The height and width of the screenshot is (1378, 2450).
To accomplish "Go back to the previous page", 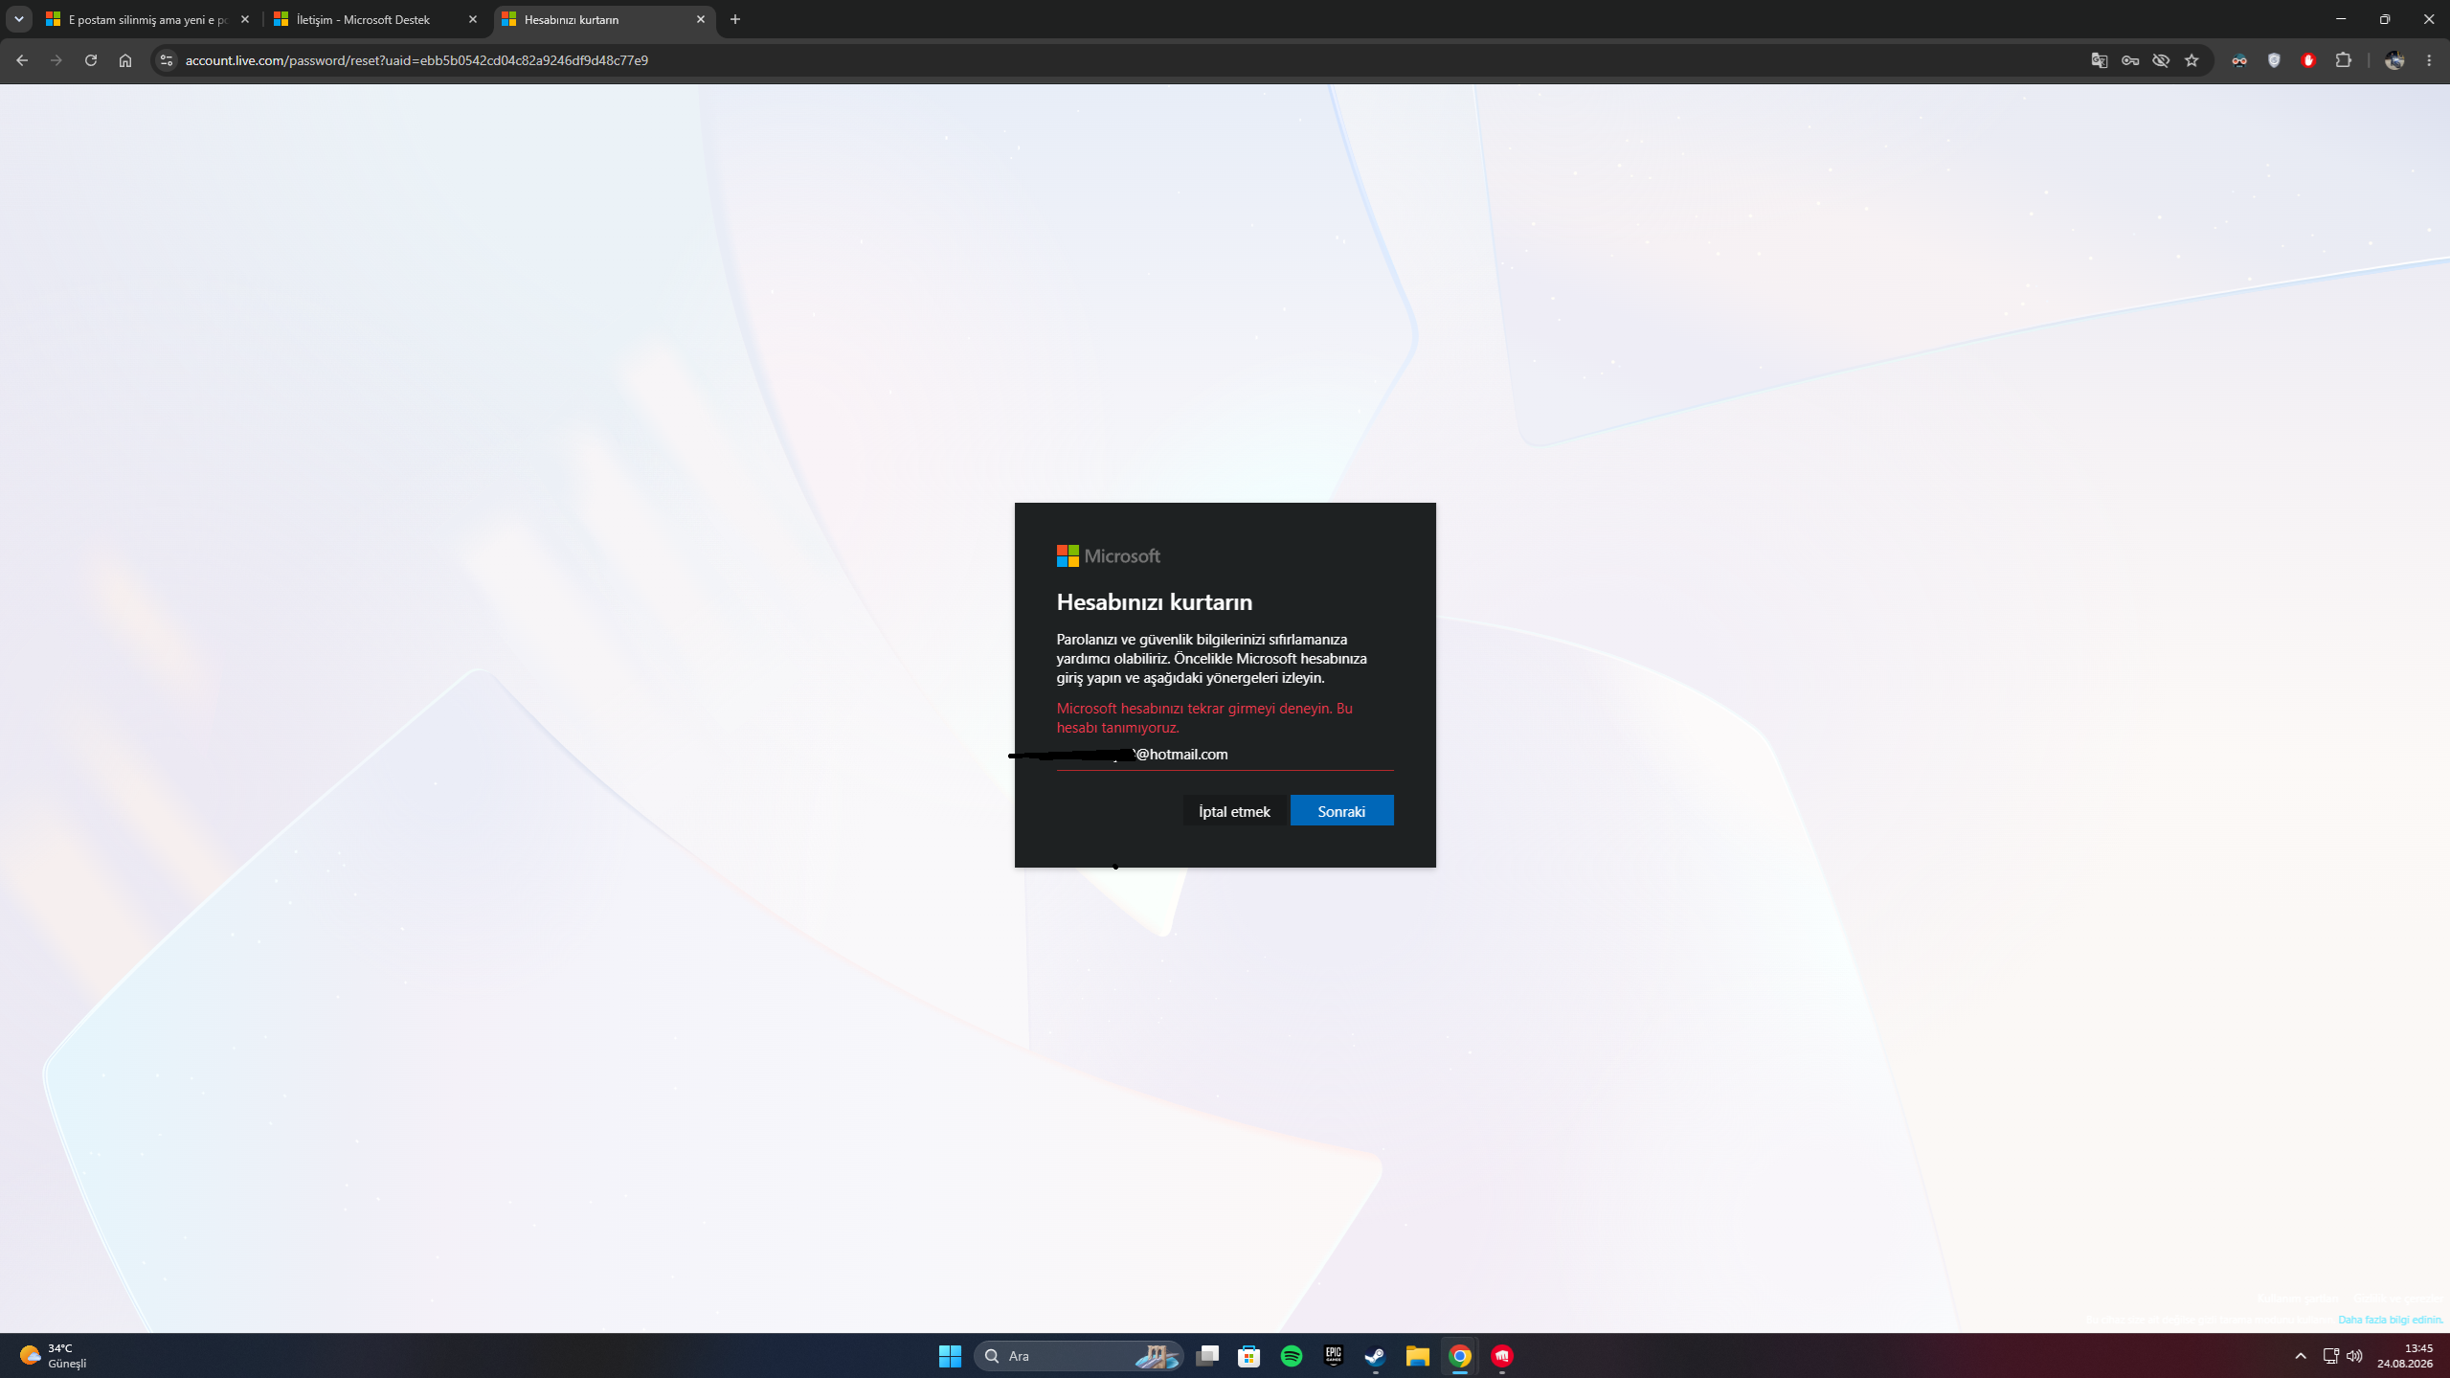I will (21, 60).
